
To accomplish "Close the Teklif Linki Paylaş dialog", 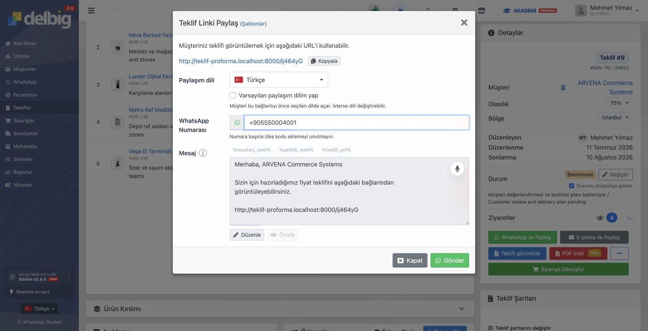I will [x=464, y=23].
